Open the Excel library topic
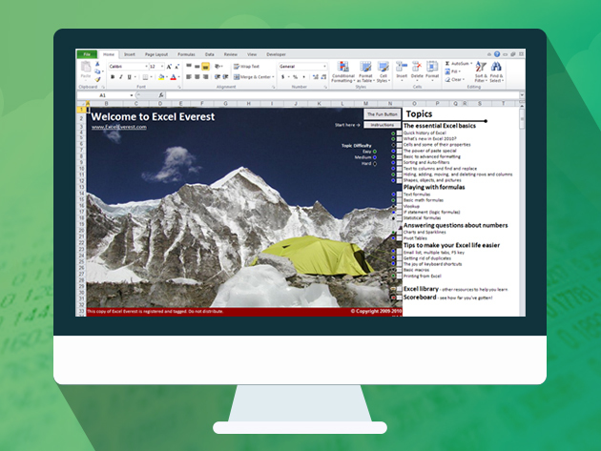The image size is (601, 451). (421, 289)
